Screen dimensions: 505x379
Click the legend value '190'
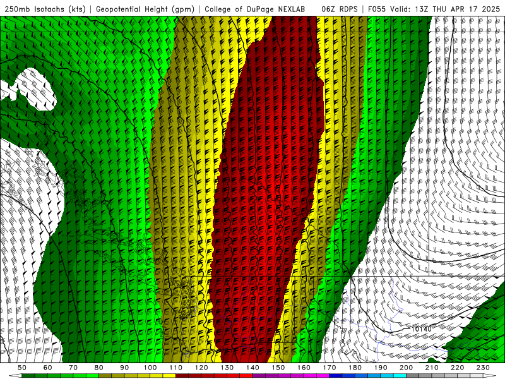(381, 368)
